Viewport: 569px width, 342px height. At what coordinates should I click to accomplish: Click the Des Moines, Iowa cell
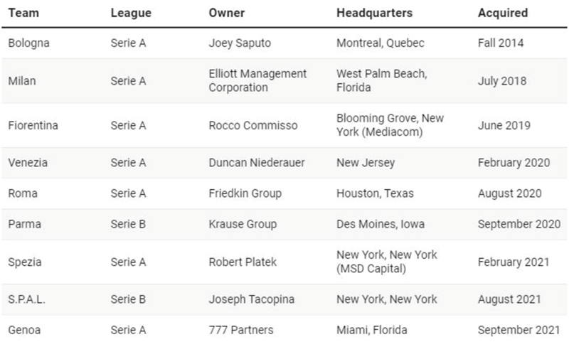tap(381, 224)
